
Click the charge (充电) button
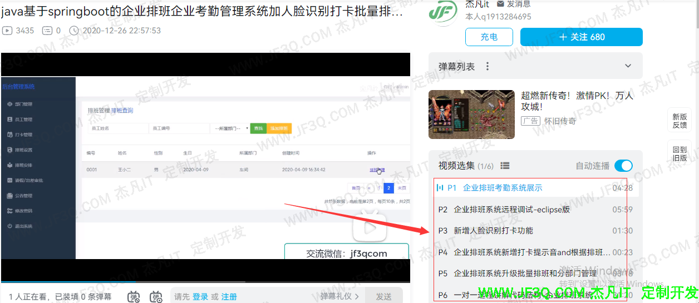coord(489,37)
